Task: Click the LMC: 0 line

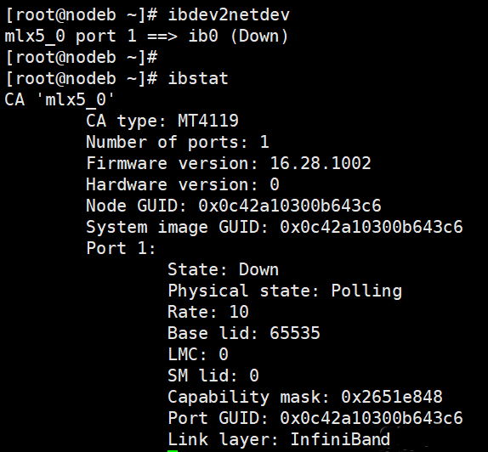Action: [x=198, y=354]
